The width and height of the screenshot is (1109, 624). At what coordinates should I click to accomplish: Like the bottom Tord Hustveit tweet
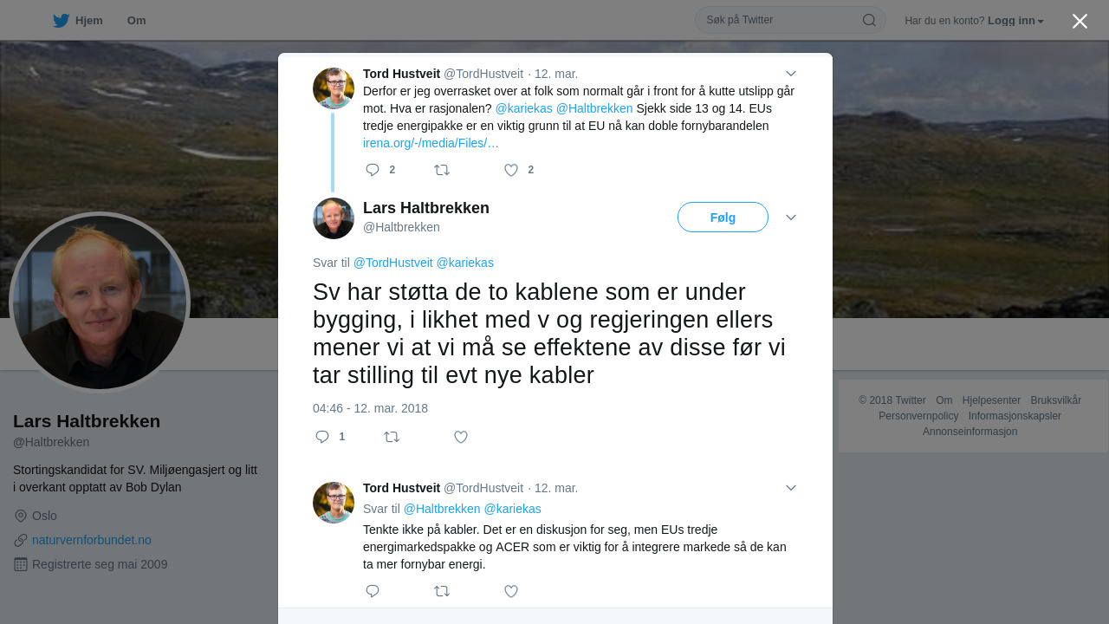pos(511,591)
